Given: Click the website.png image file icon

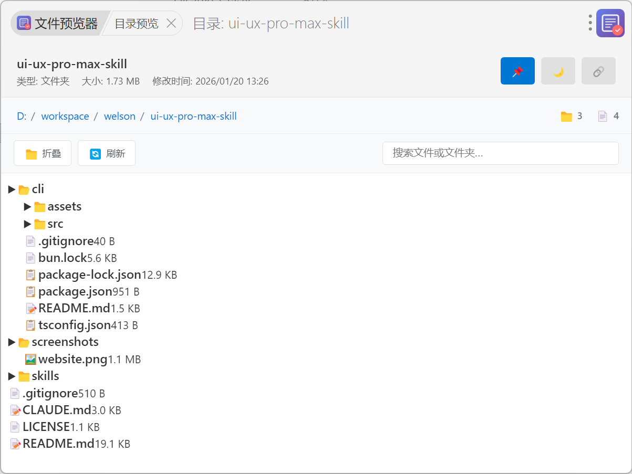Looking at the screenshot, I should [x=31, y=360].
